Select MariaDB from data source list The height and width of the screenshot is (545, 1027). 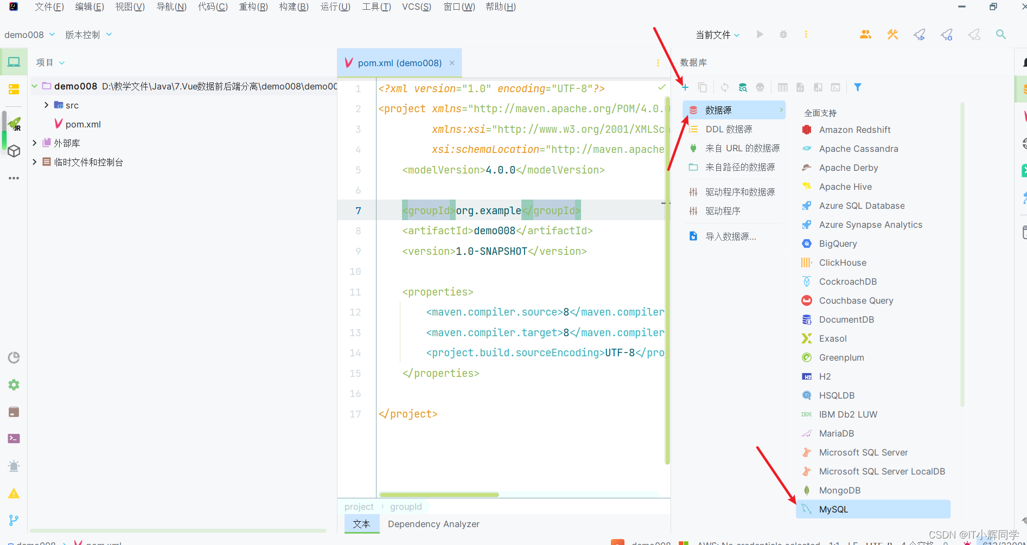[x=873, y=433]
